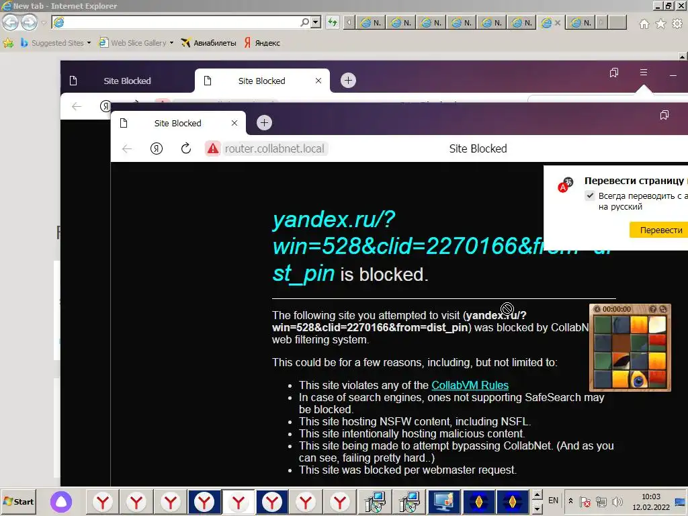The width and height of the screenshot is (688, 516).
Task: Click the Yandex Я home button in front window
Action: (x=156, y=148)
